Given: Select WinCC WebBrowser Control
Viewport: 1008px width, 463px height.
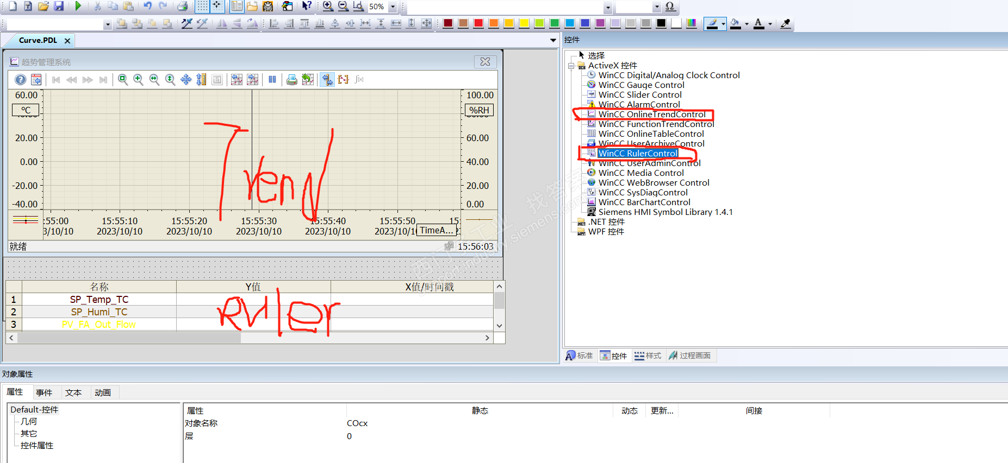Looking at the screenshot, I should point(654,182).
